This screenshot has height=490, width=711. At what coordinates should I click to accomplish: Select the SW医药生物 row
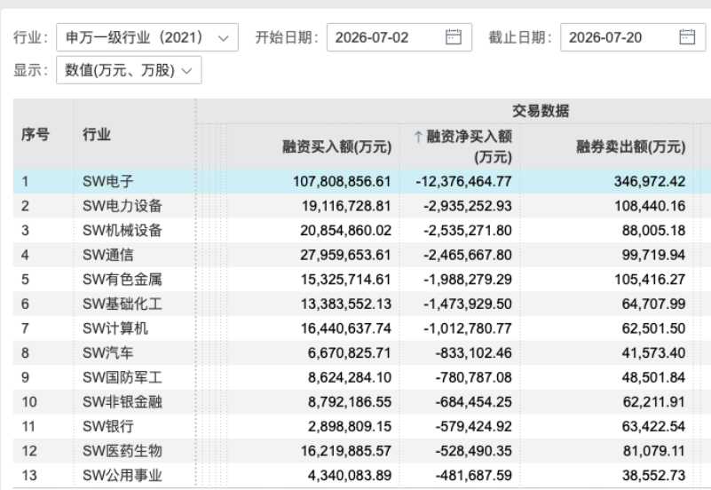coord(362,451)
